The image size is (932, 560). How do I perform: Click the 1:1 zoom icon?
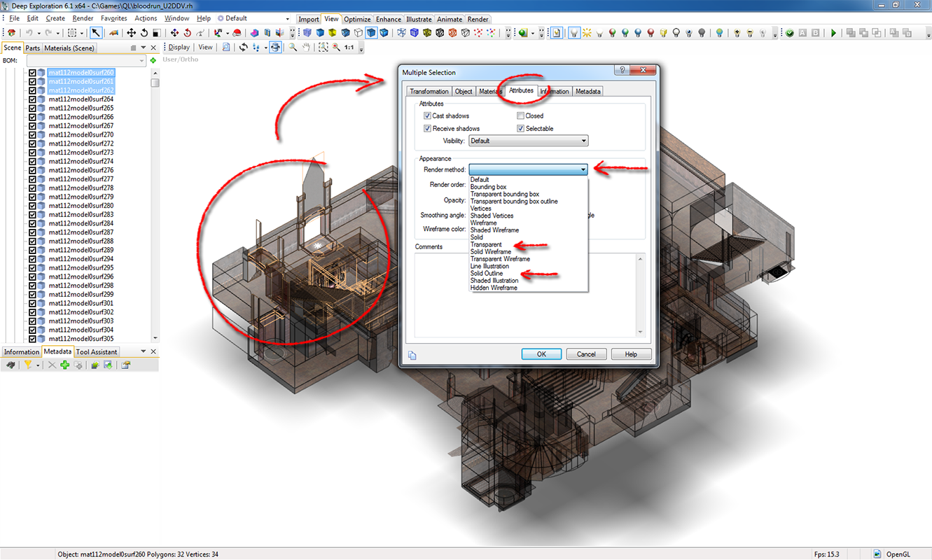pos(349,48)
